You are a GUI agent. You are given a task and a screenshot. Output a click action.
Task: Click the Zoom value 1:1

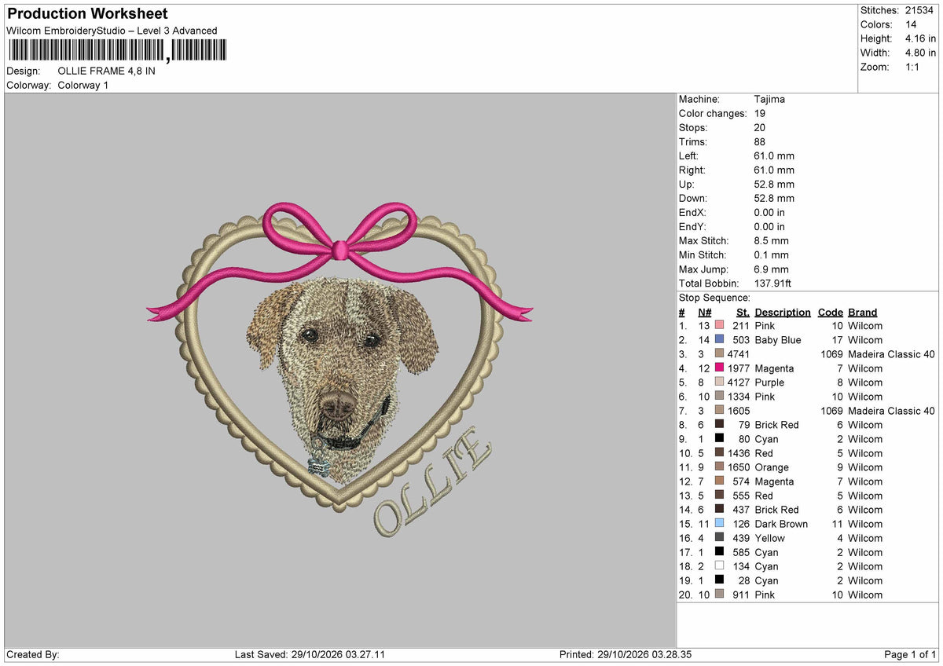914,67
